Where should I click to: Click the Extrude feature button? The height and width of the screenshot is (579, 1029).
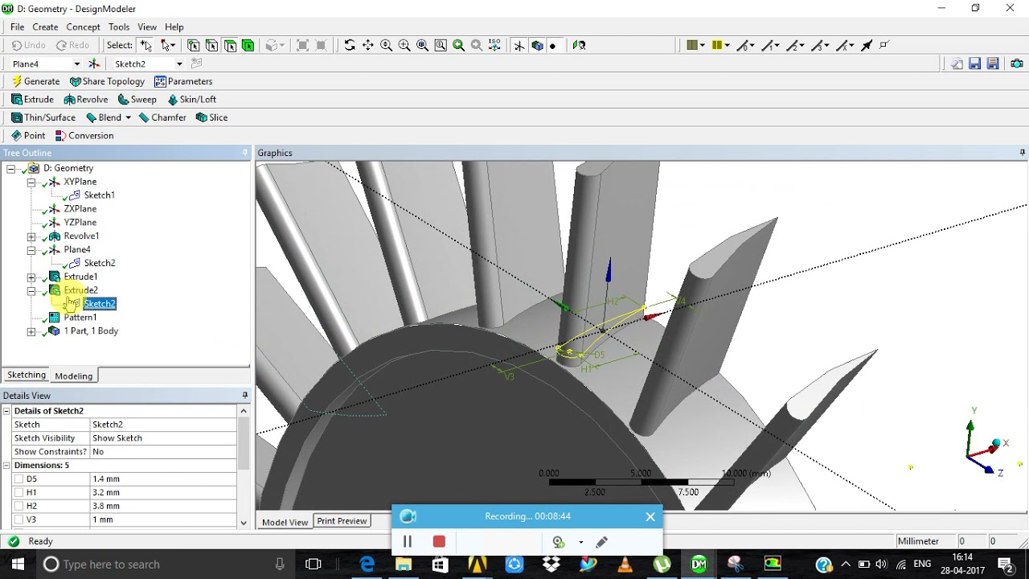coord(32,100)
